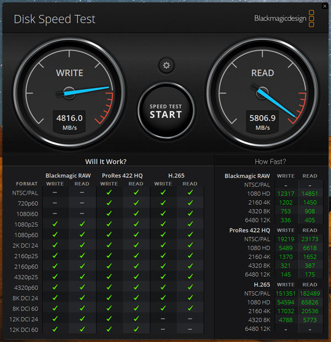
Task: Click H.265 write checkmark for 8K DCI 60
Action: tap(163, 308)
